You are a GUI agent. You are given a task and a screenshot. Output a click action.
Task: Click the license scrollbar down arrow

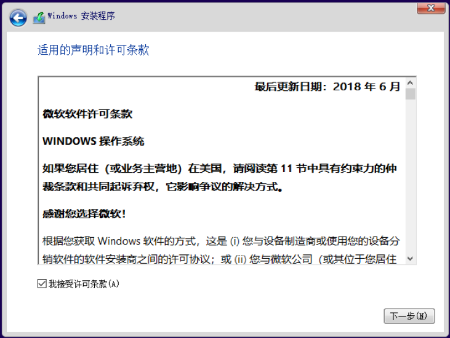click(x=410, y=259)
